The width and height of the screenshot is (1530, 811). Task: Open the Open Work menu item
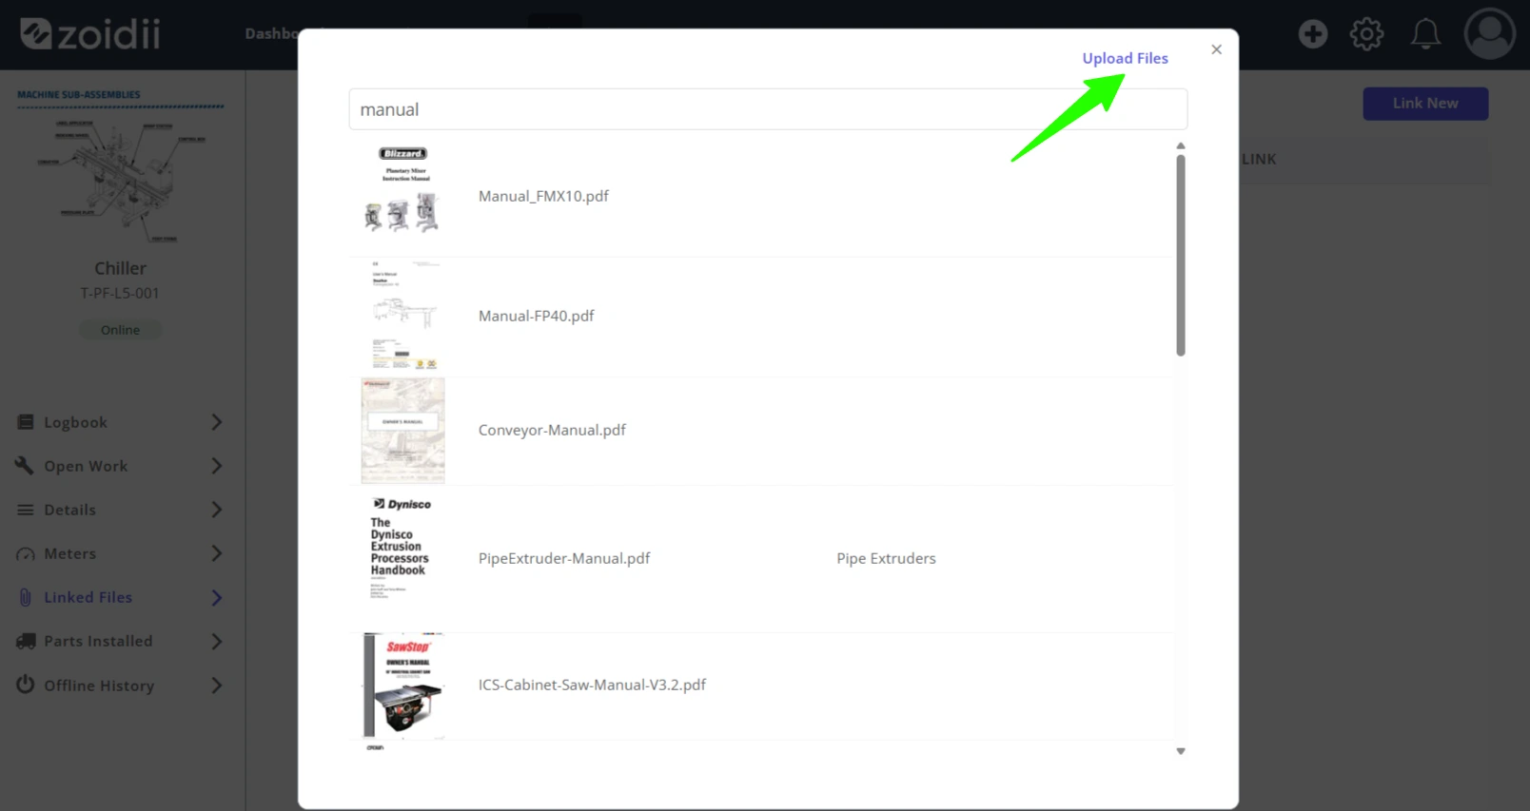tap(120, 466)
